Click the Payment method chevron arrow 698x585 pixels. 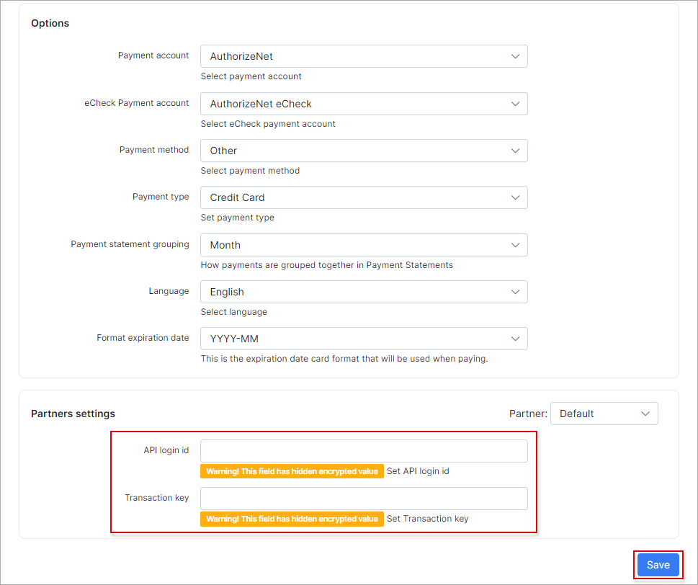click(x=515, y=151)
